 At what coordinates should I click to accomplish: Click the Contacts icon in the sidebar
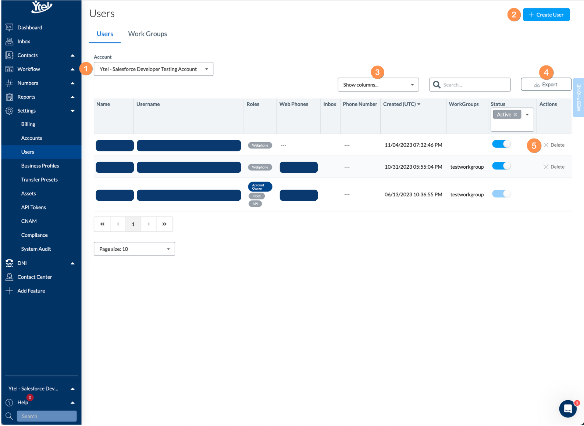click(9, 55)
